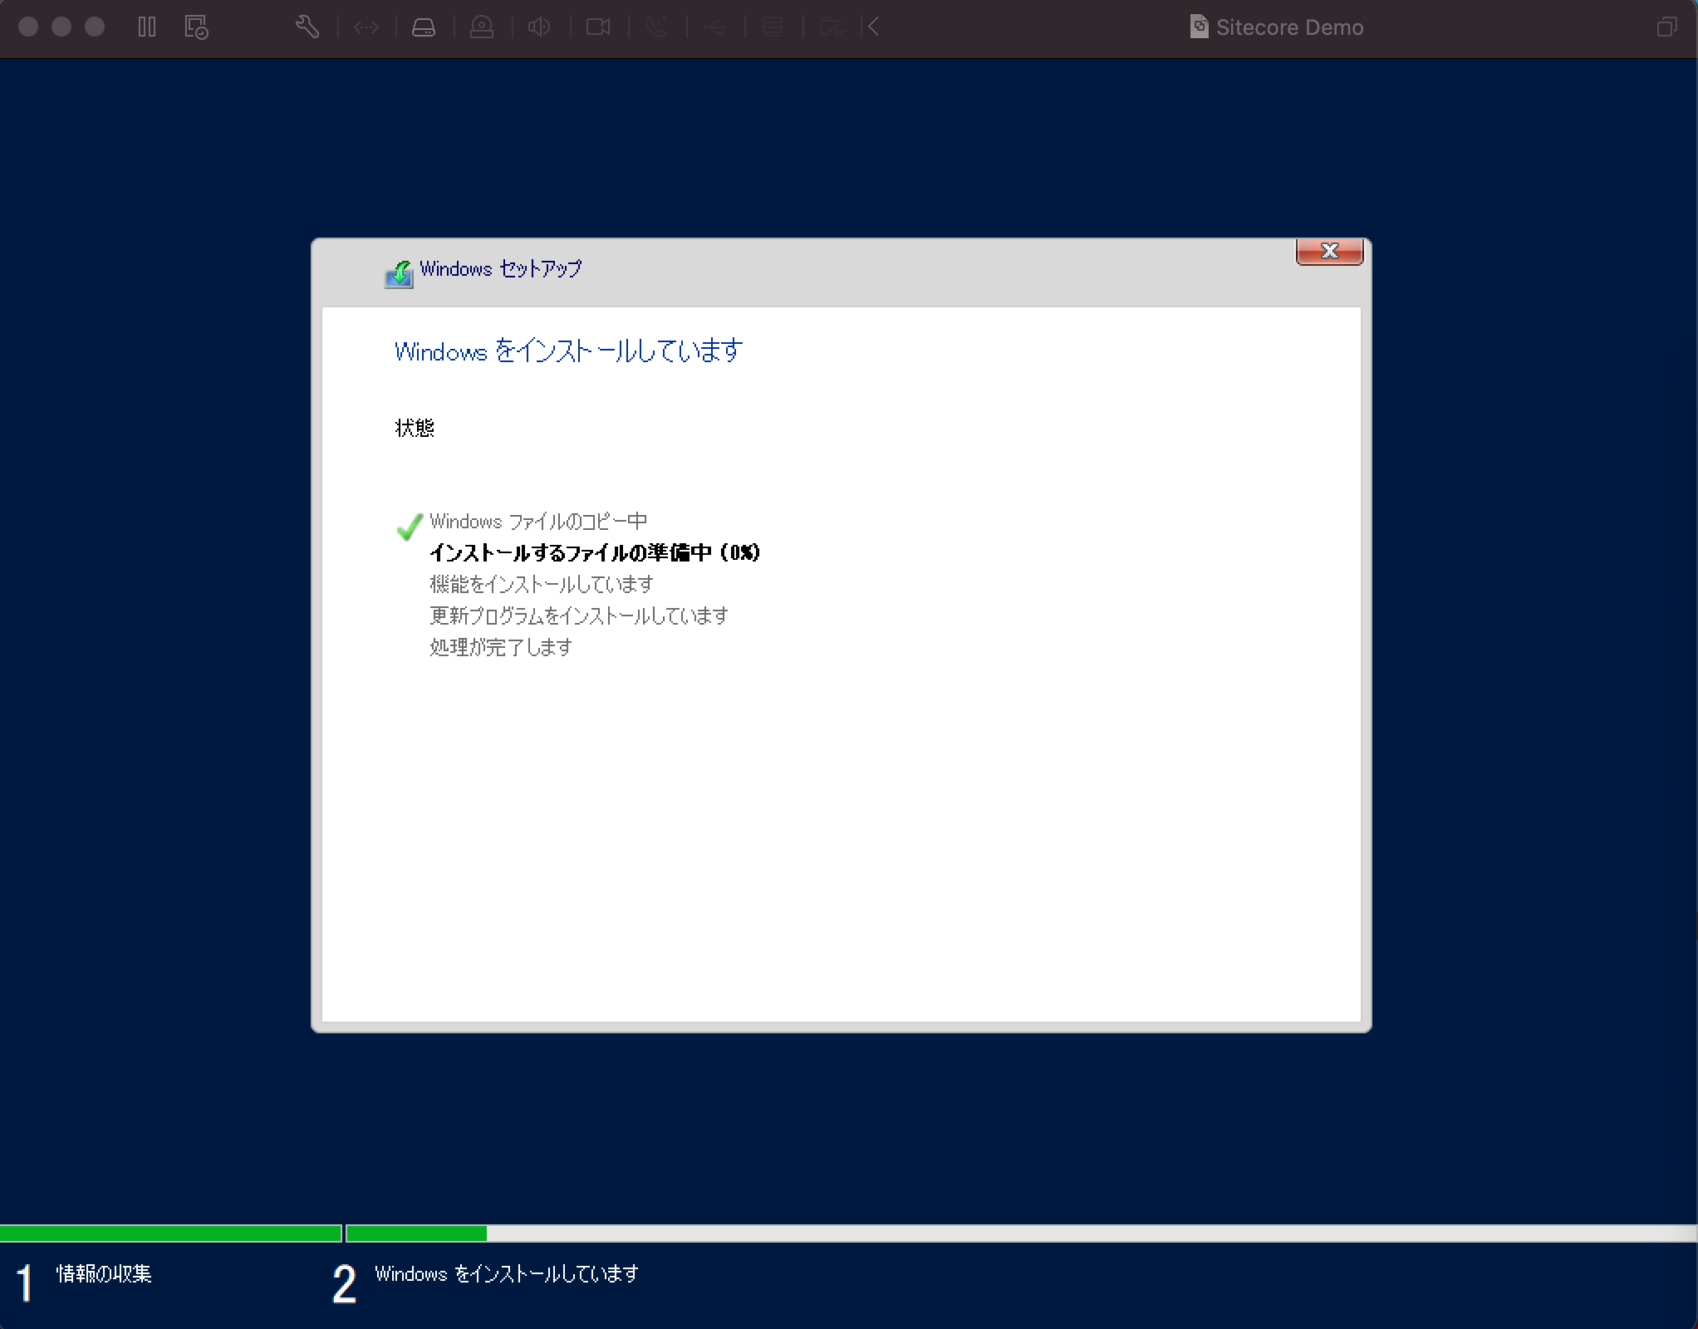Click the step 2 progress bar
The height and width of the screenshot is (1329, 1698).
1021,1233
